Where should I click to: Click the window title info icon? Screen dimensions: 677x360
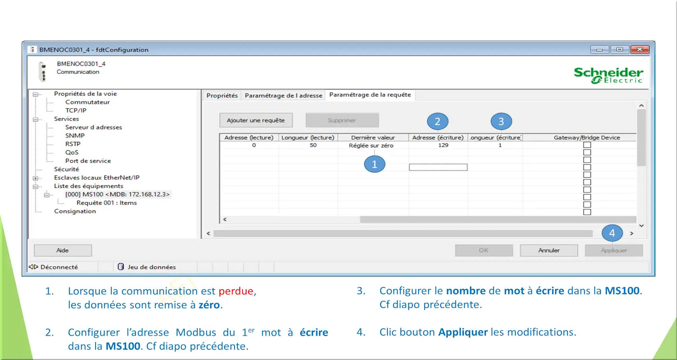[x=32, y=50]
